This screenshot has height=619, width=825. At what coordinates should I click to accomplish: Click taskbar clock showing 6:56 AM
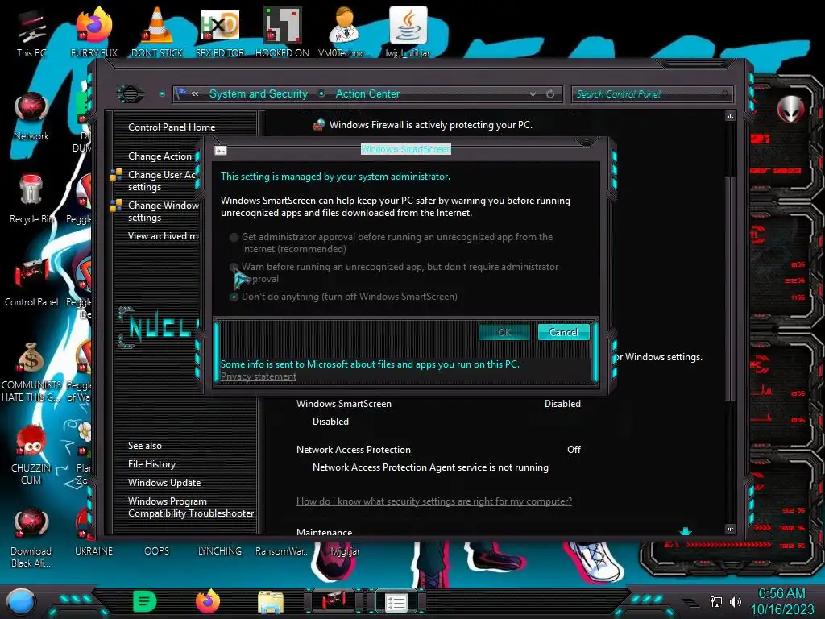click(x=781, y=601)
